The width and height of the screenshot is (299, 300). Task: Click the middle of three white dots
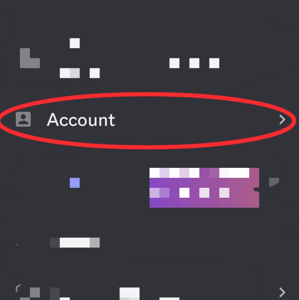pos(195,63)
